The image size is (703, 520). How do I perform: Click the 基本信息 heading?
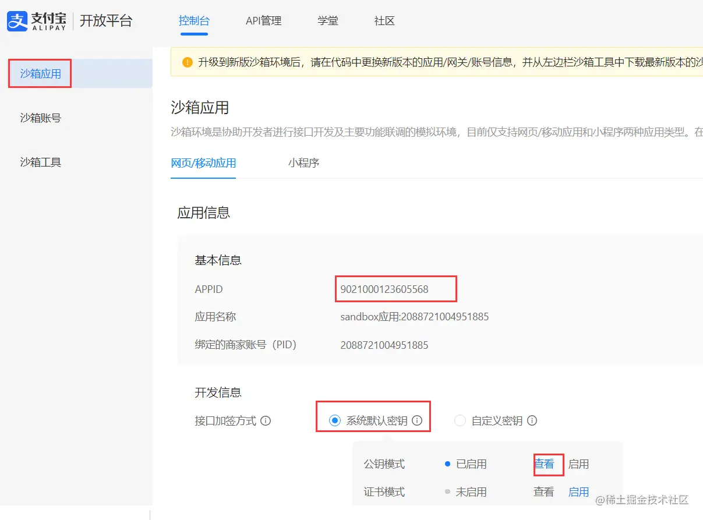pos(218,260)
